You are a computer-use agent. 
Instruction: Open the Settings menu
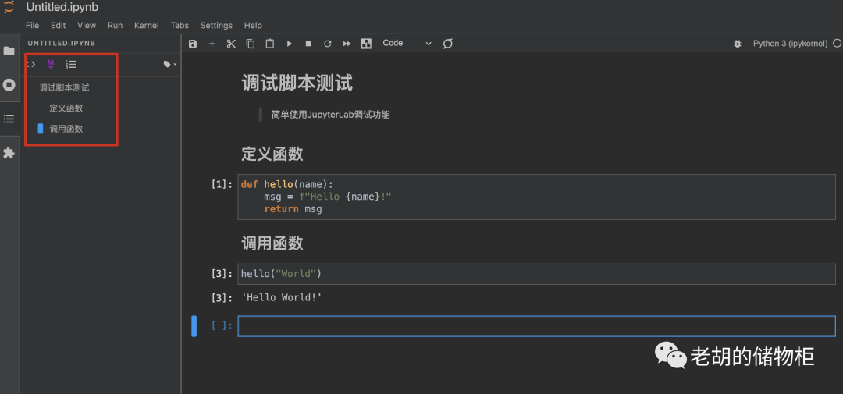coord(216,26)
